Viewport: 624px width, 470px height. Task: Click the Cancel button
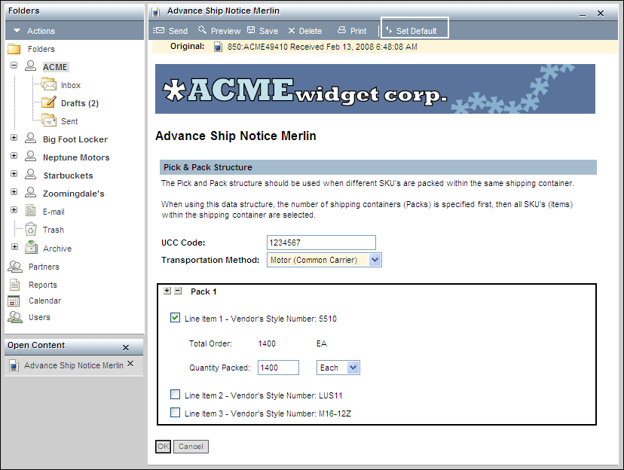coord(191,447)
